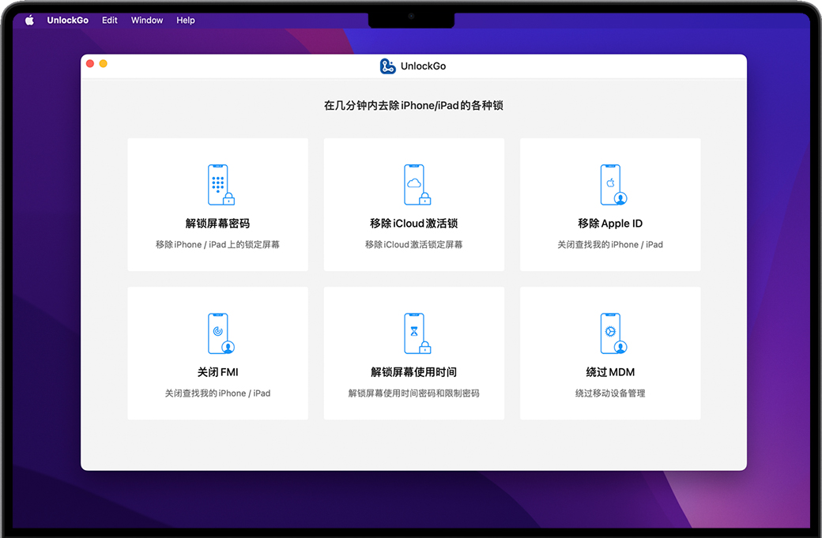This screenshot has height=538, width=822.
Task: Select the MDM gear phone icon
Action: (x=612, y=333)
